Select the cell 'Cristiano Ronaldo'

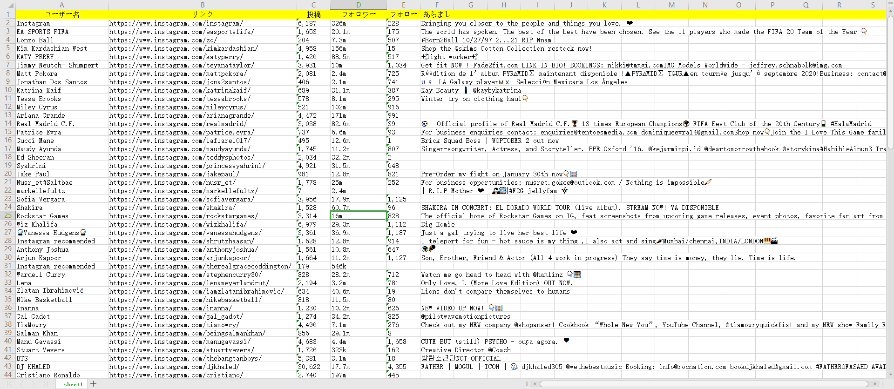point(62,375)
